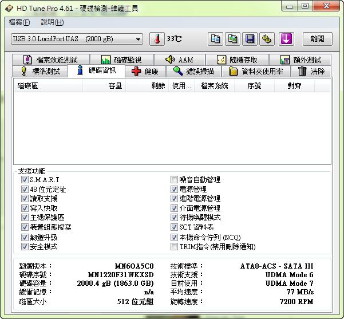Toggle the TRIM指令 checkbox
344x319 pixels.
pyautogui.click(x=175, y=247)
